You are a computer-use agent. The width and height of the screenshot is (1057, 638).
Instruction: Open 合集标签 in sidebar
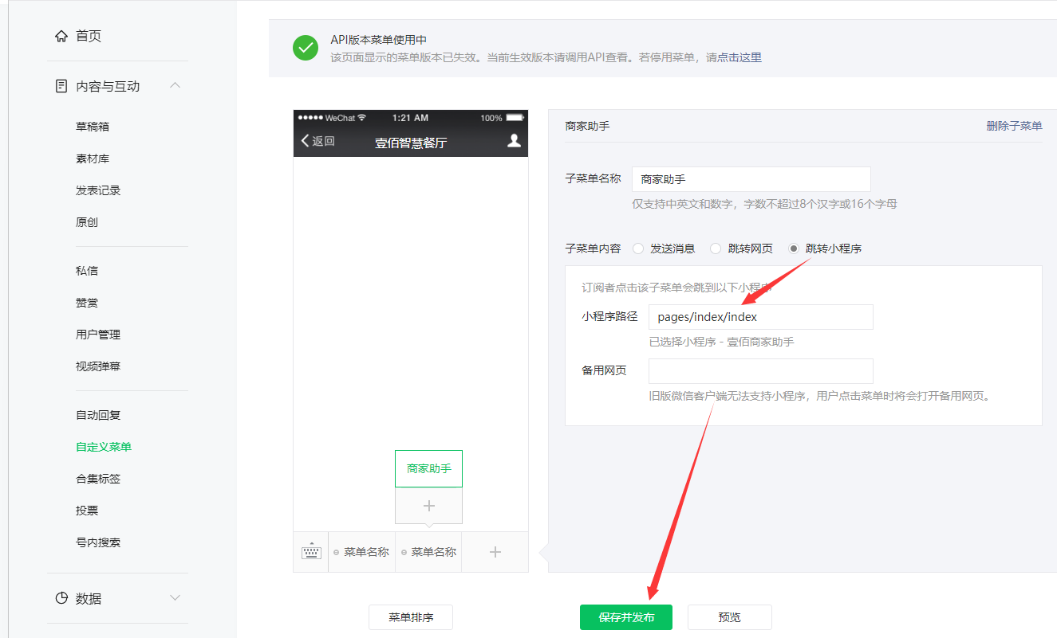pos(98,479)
